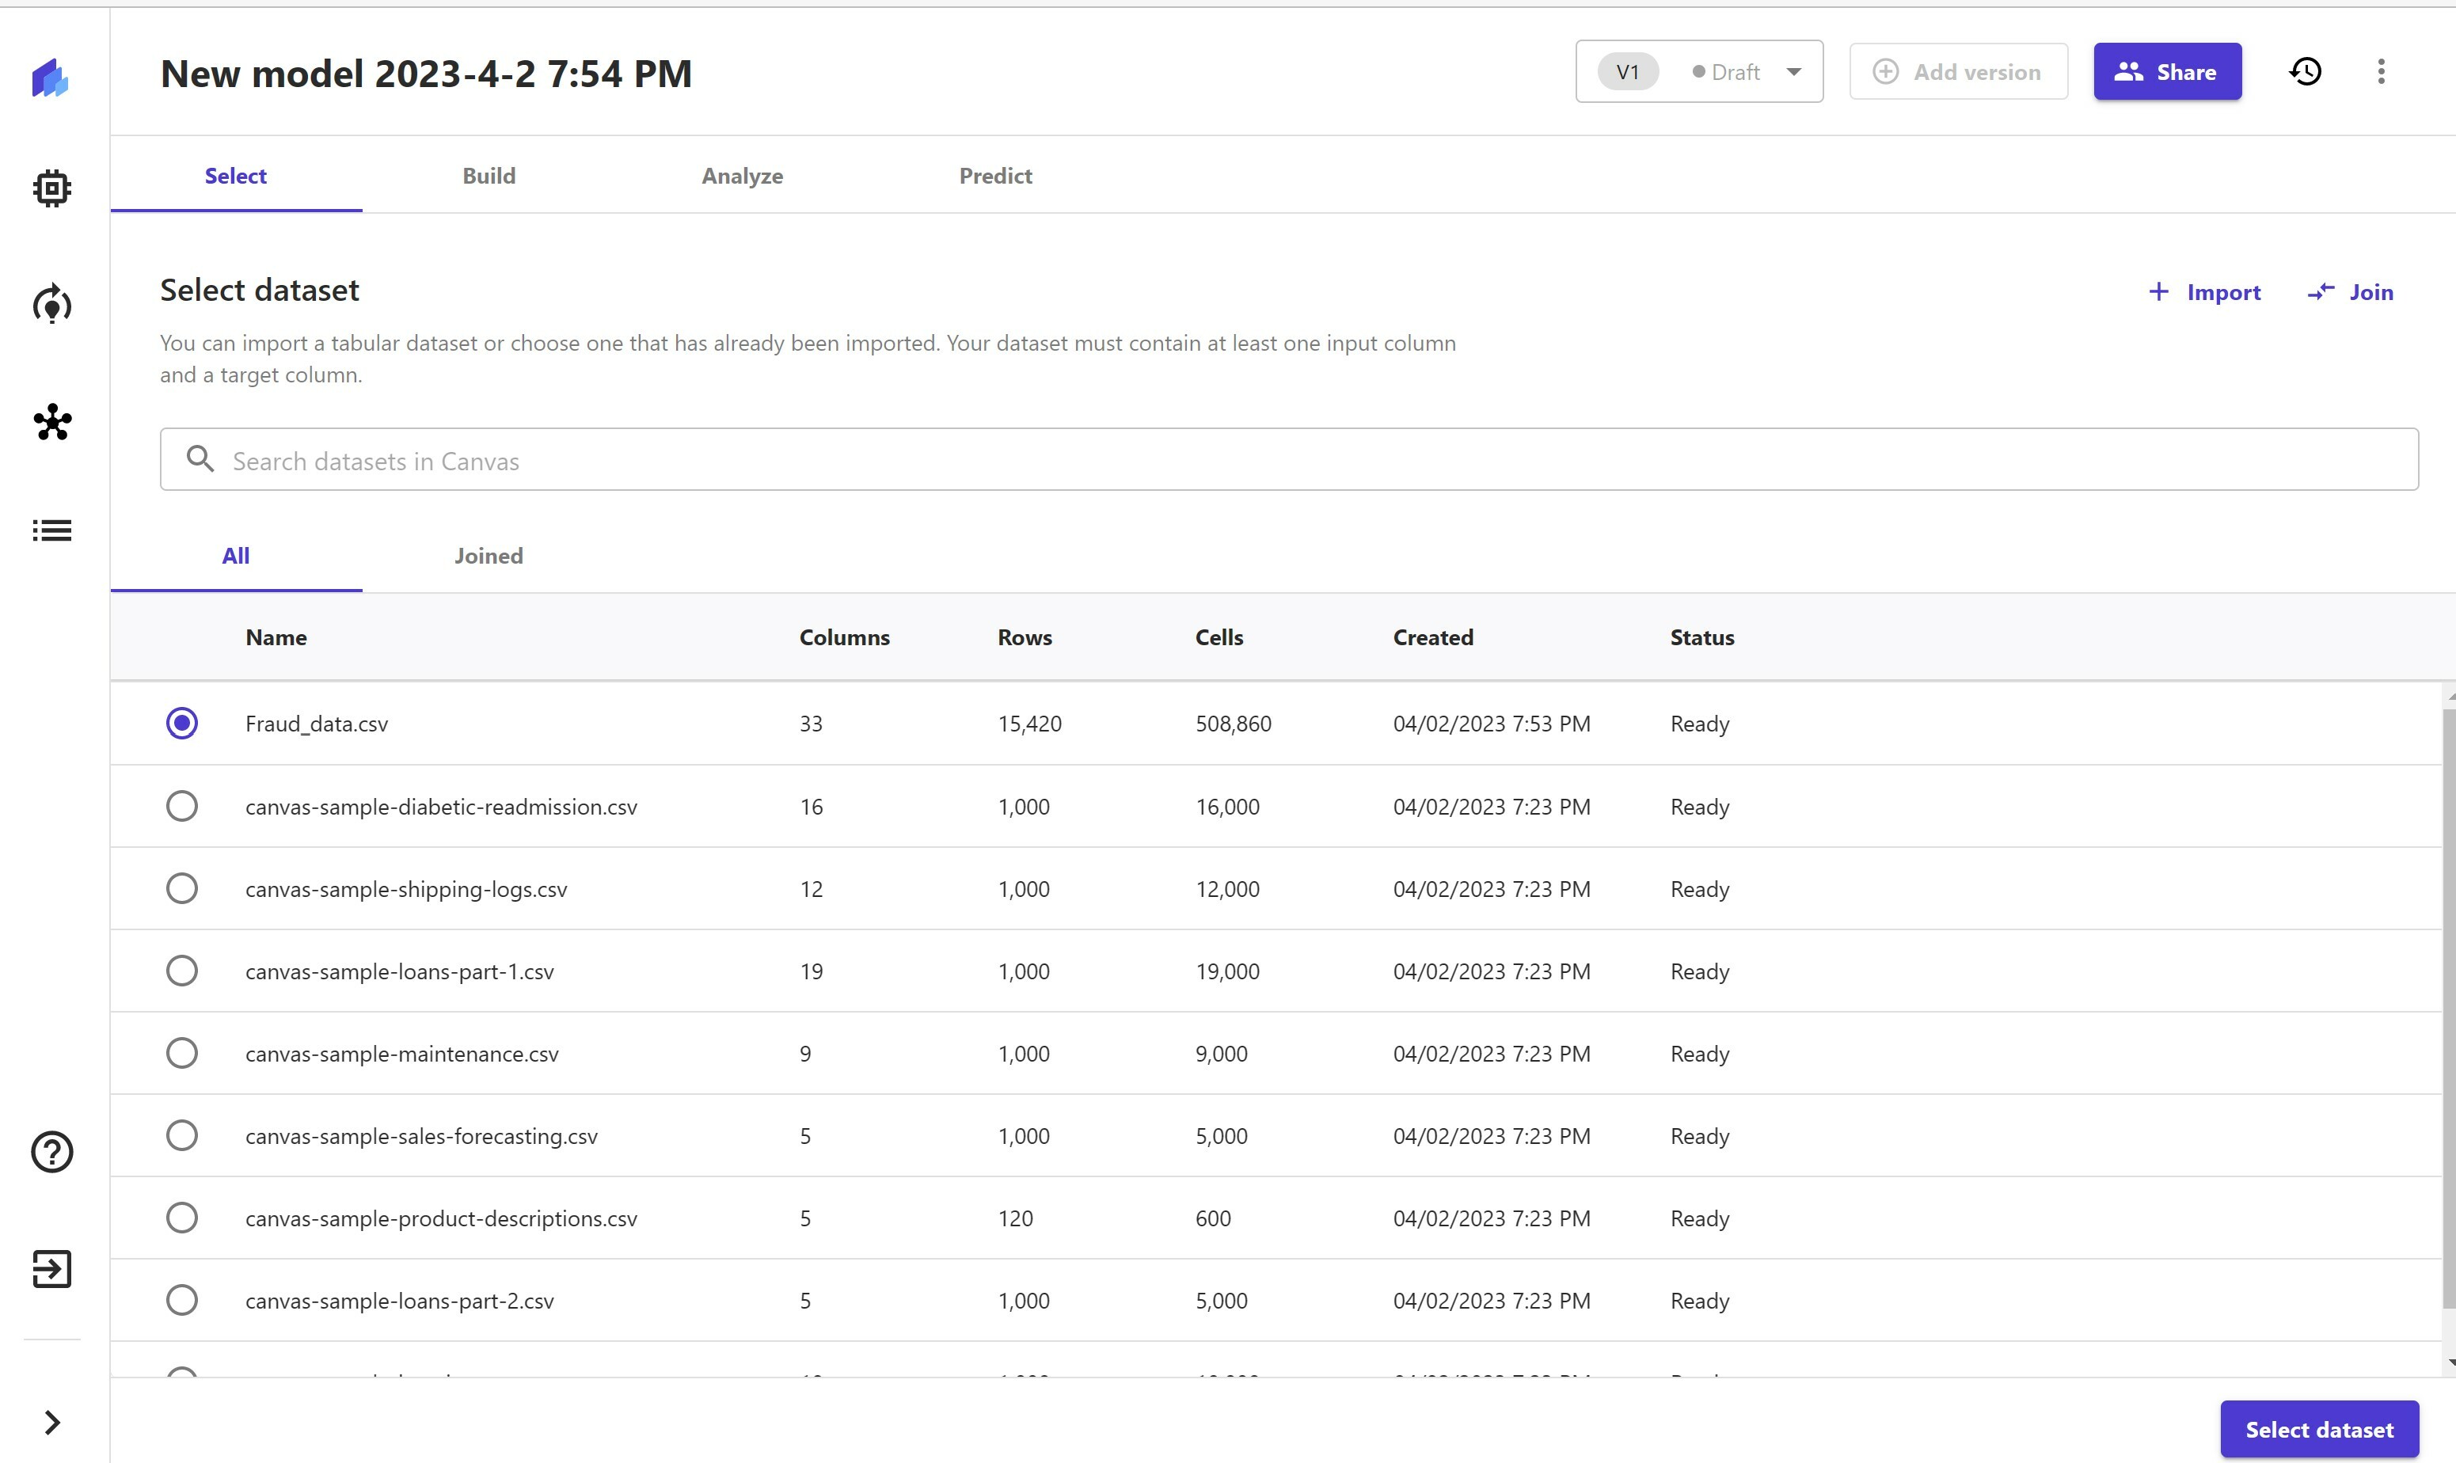
Task: Switch to the Build tab
Action: tap(489, 176)
